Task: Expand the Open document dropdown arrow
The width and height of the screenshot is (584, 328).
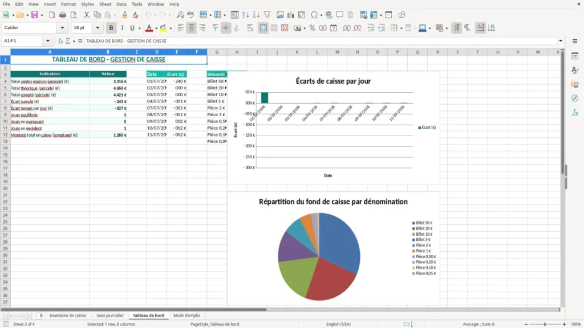Action: [27, 15]
